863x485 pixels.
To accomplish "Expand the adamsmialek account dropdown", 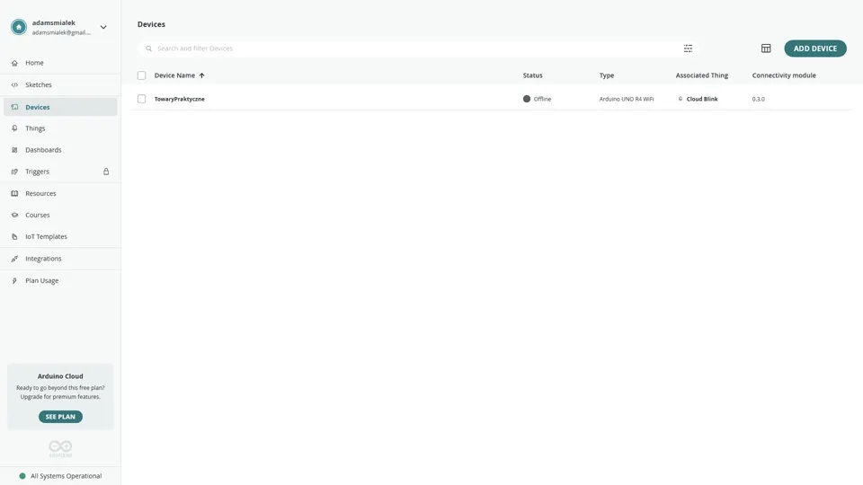I will coord(102,27).
